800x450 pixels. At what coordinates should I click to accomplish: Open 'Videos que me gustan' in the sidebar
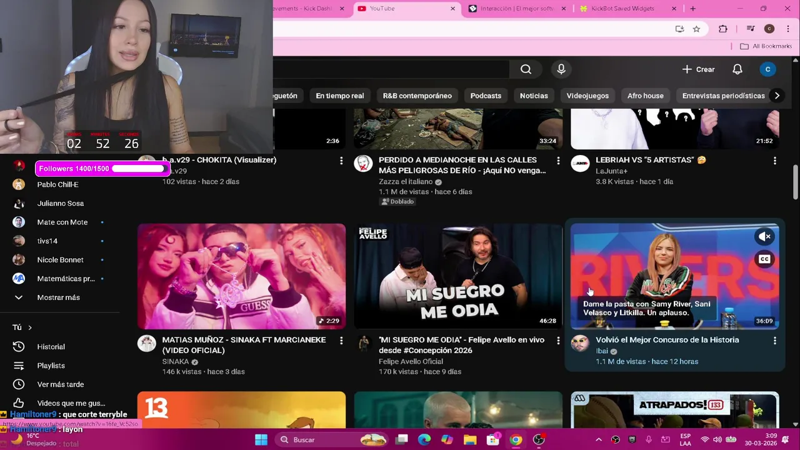tap(71, 403)
